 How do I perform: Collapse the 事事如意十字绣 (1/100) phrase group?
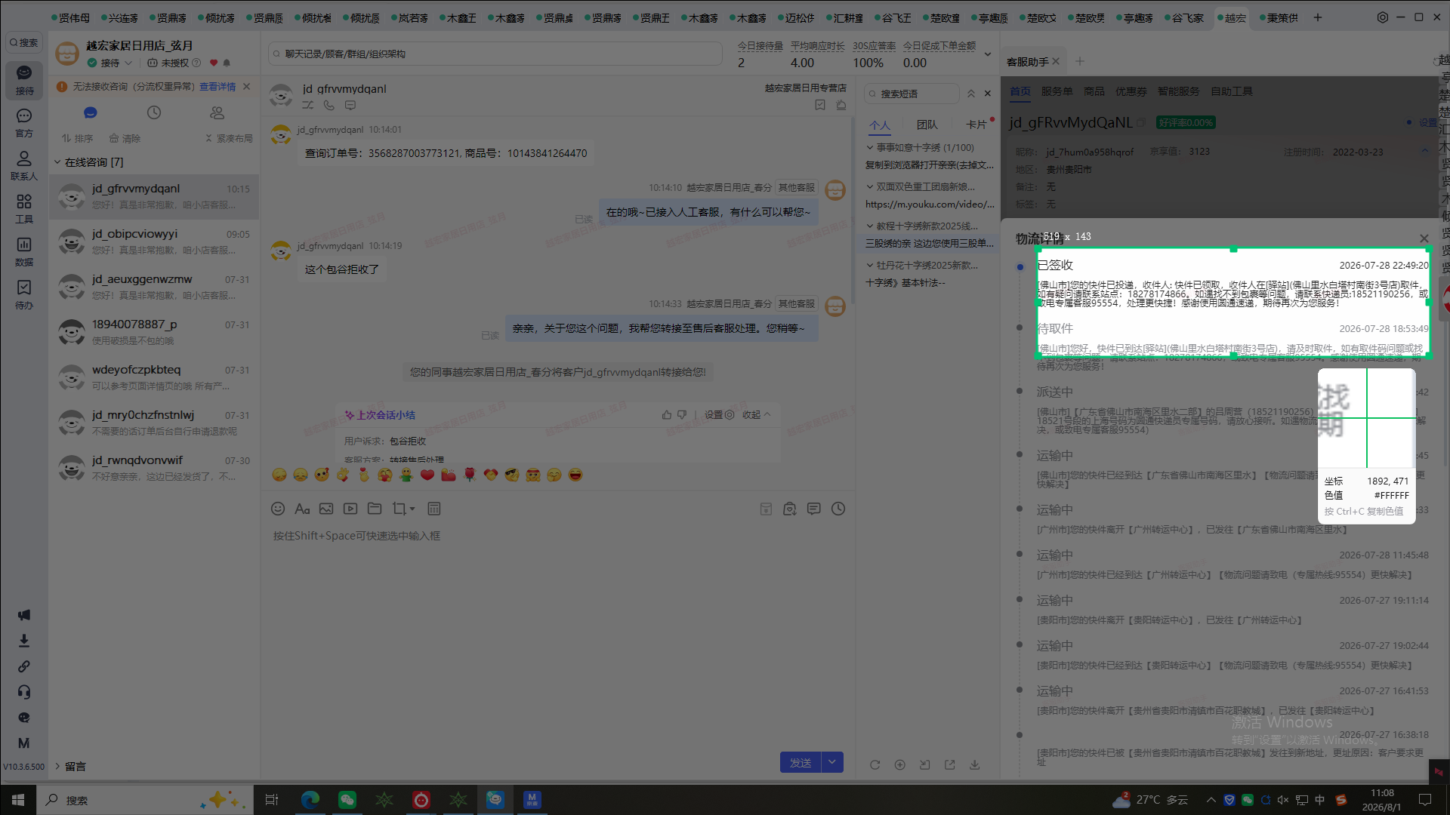[x=870, y=148]
